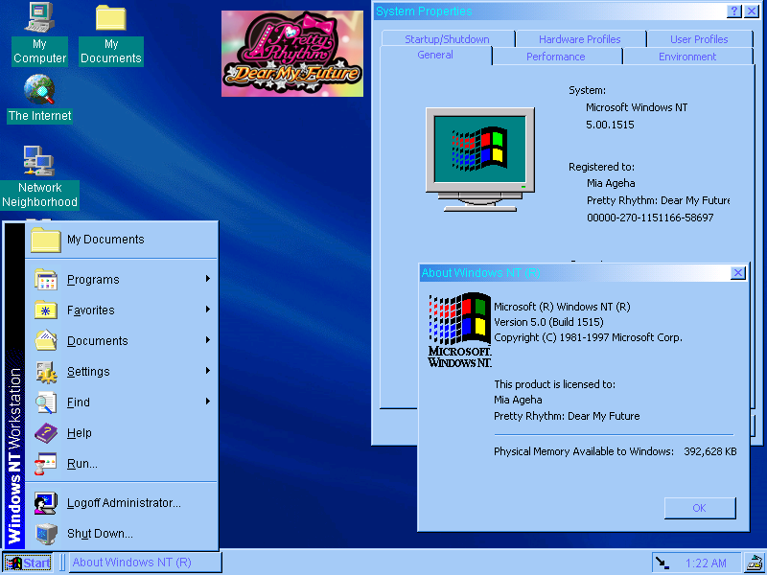Click the tray icon right of the clock

(755, 563)
